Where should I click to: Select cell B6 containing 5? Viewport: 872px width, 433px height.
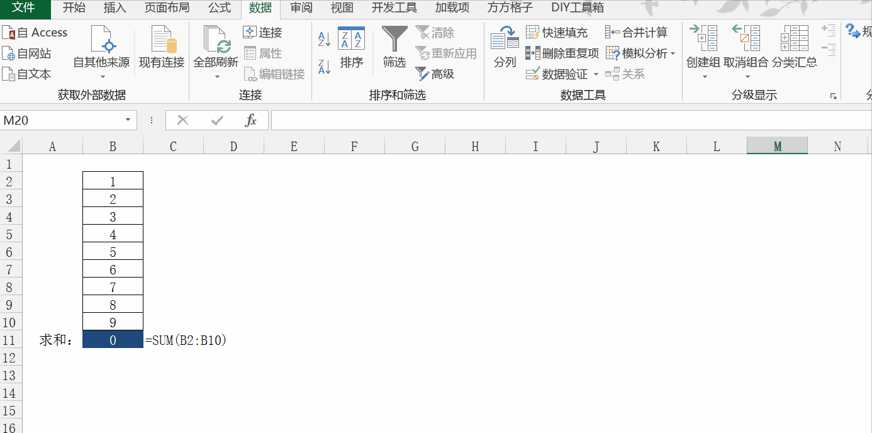(x=113, y=252)
